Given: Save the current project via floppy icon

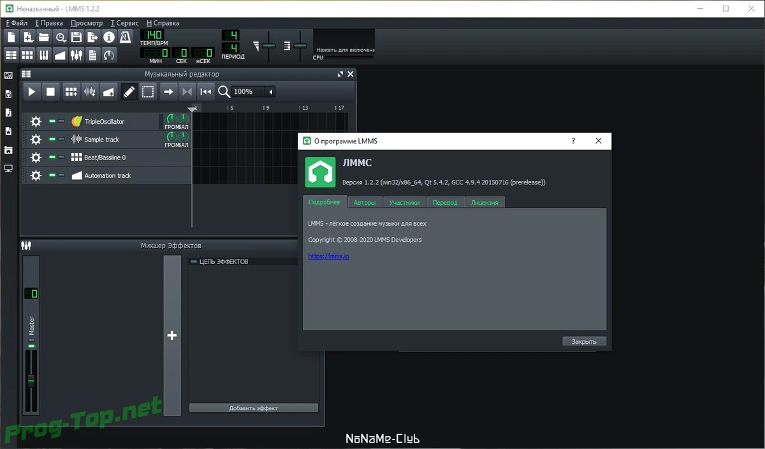Looking at the screenshot, I should tap(76, 37).
